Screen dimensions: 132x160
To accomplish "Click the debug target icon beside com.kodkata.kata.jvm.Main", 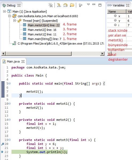I will point(14,16).
